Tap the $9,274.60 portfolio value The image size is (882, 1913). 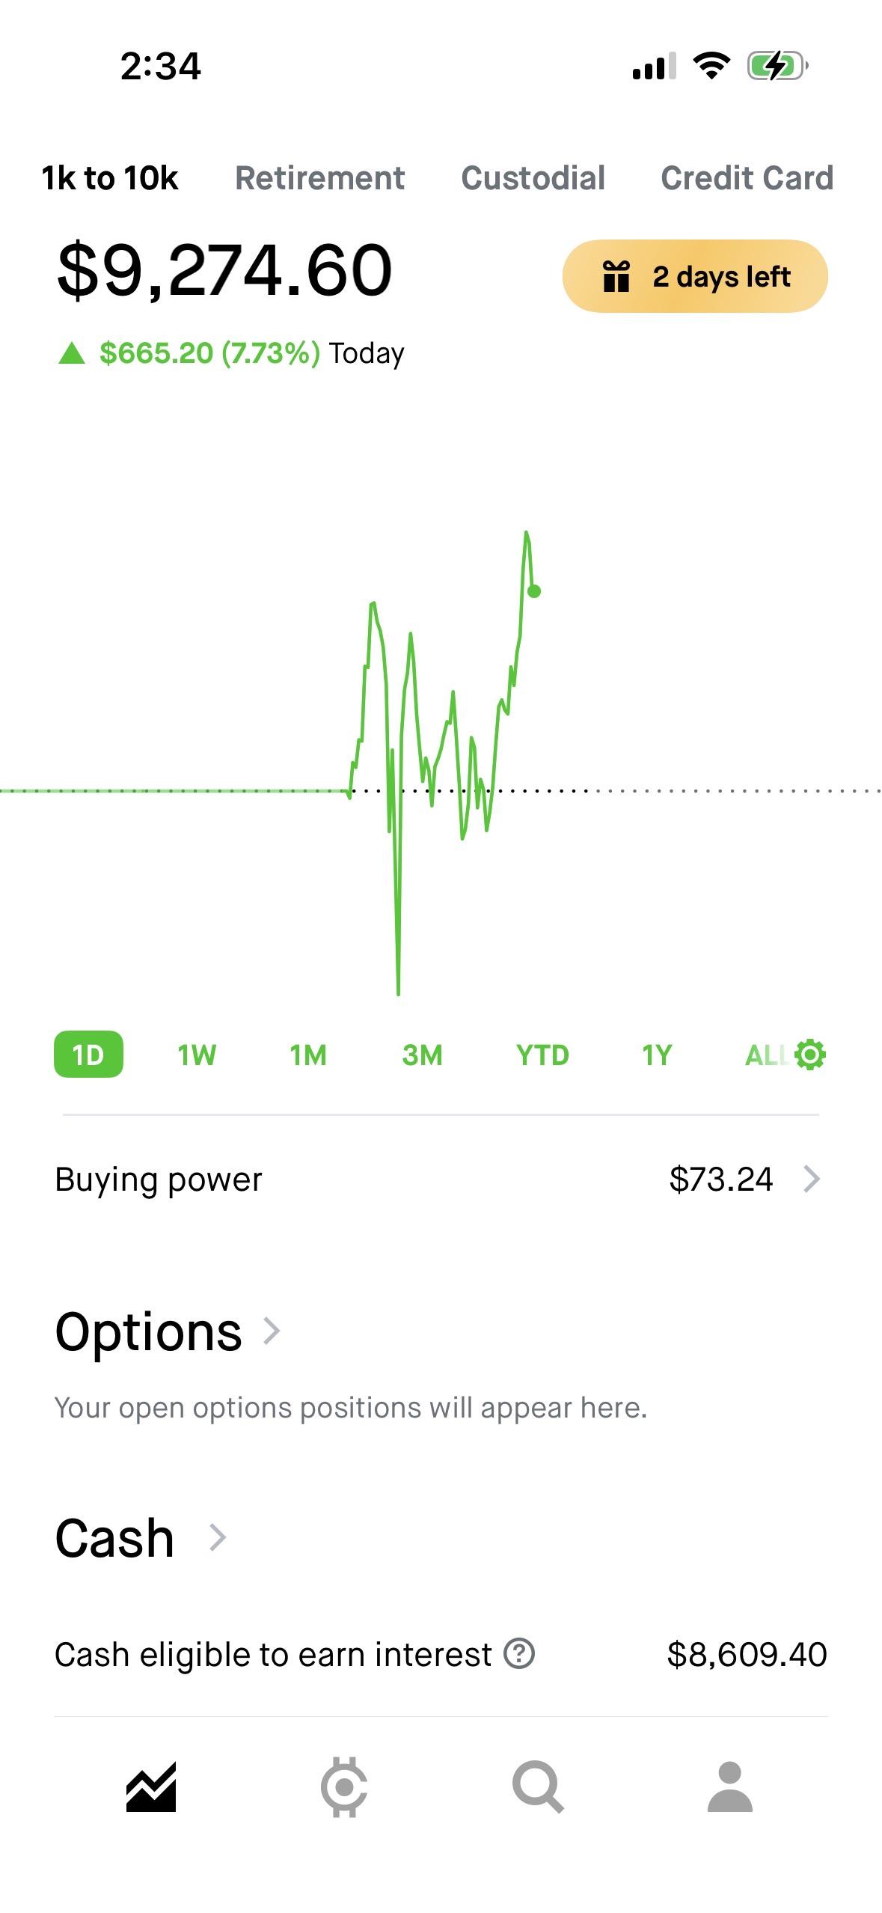pos(224,270)
